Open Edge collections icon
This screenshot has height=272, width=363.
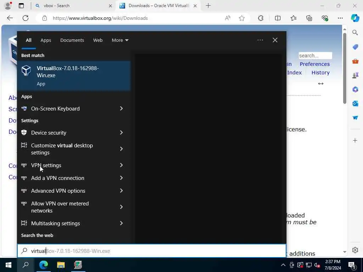click(x=309, y=18)
